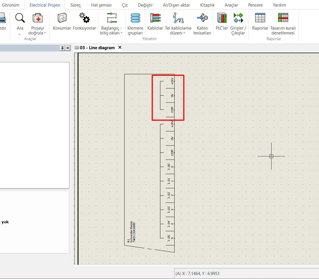The width and height of the screenshot is (319, 279).
Task: Click the I:04 input terminal label
Action: coord(169,224)
